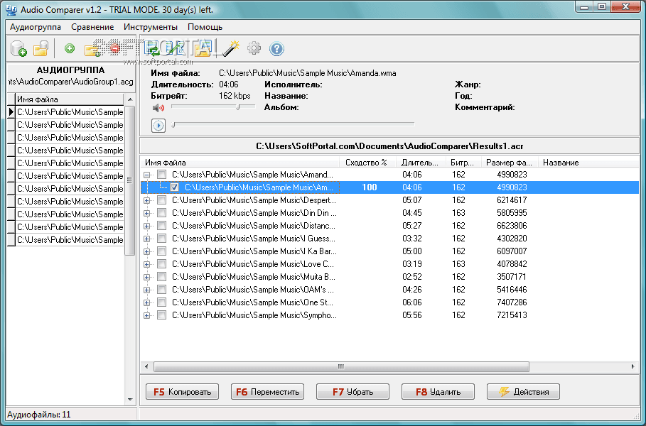Click F5 Копировать button
The width and height of the screenshot is (646, 426).
pyautogui.click(x=182, y=391)
